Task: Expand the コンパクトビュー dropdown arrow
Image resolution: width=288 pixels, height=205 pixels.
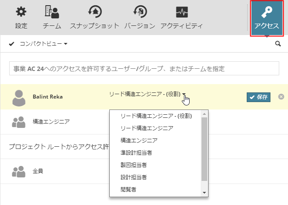Action: click(x=65, y=44)
